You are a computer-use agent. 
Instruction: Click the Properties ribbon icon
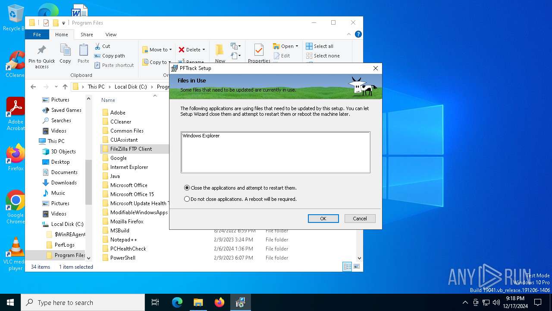click(259, 53)
